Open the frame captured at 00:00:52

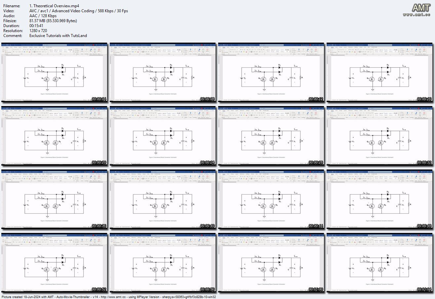pos(55,263)
